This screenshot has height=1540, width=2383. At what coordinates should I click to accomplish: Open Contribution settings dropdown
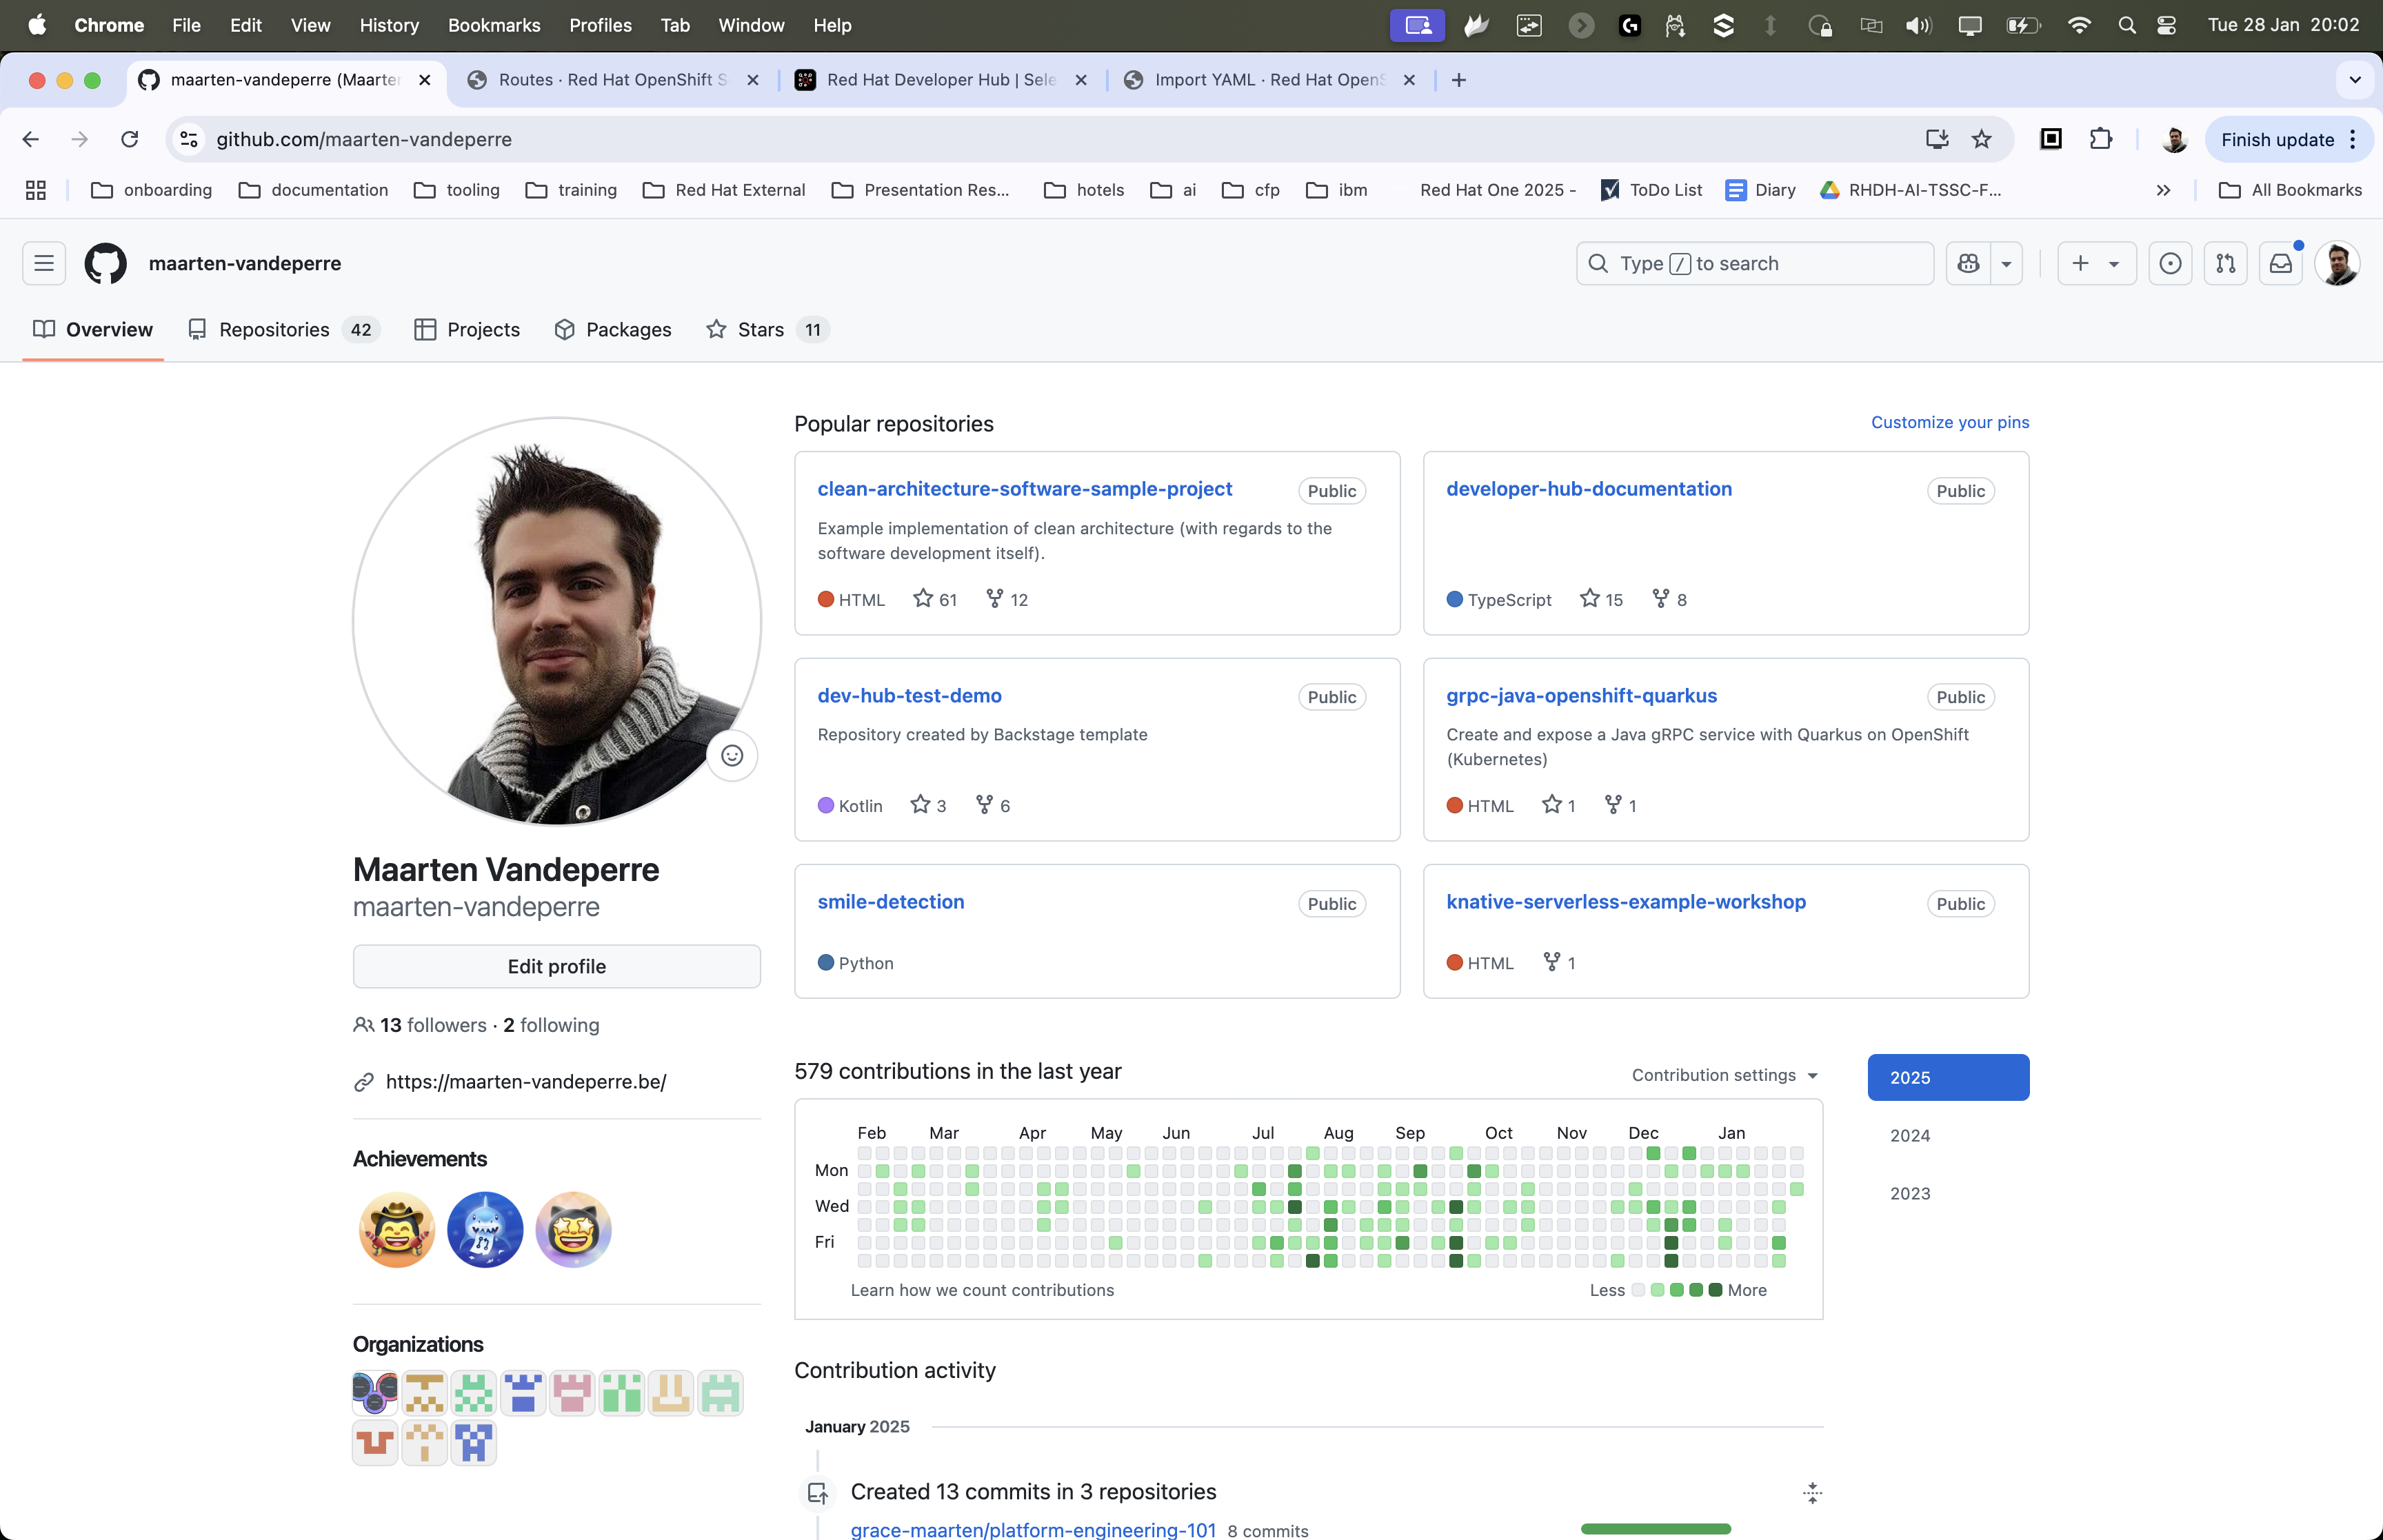click(x=1724, y=1075)
